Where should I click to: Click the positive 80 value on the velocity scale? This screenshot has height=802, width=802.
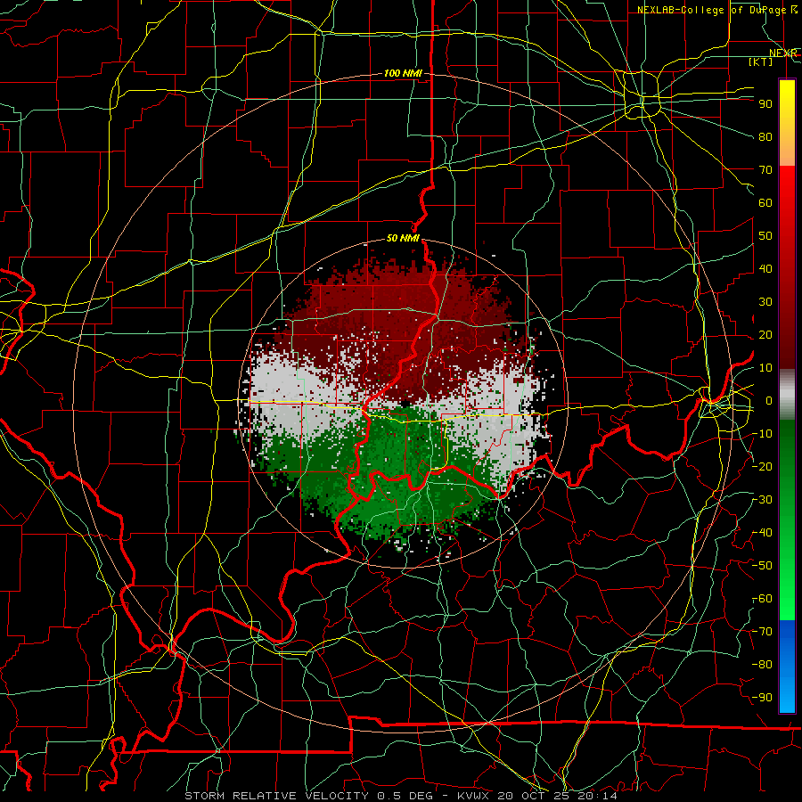coord(765,136)
